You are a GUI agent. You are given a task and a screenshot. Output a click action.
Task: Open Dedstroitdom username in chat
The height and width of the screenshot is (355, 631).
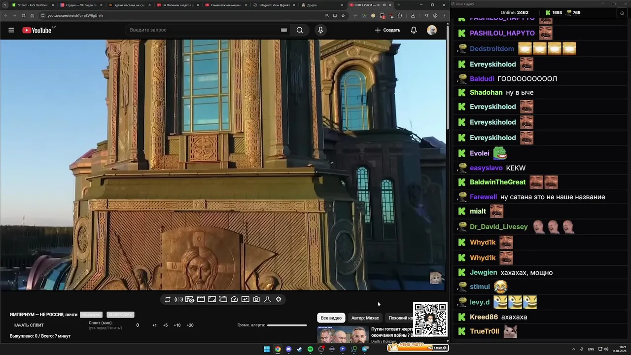pos(491,49)
